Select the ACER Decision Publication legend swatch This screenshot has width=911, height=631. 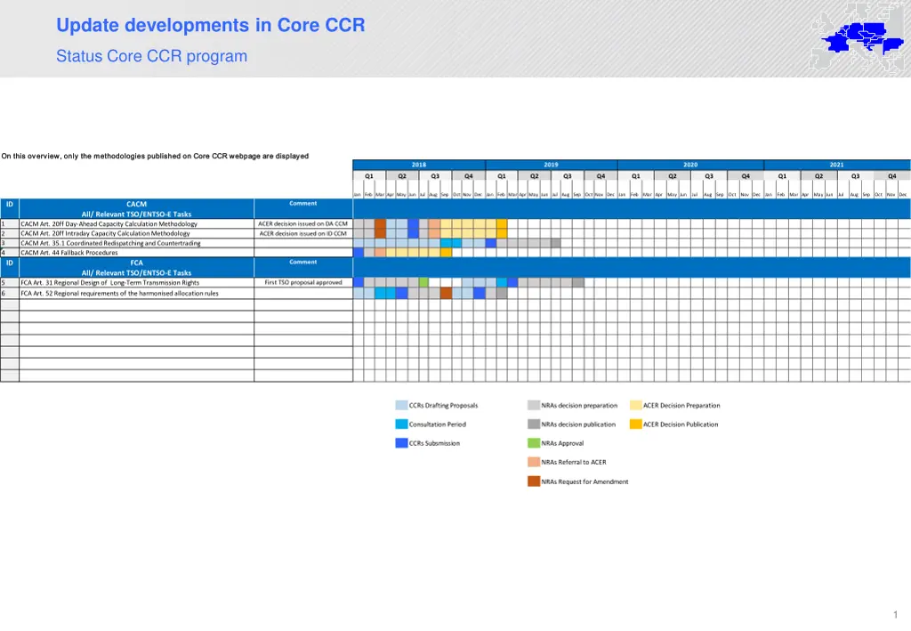635,425
